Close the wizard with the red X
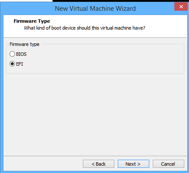The width and height of the screenshot is (189, 173). point(181,6)
